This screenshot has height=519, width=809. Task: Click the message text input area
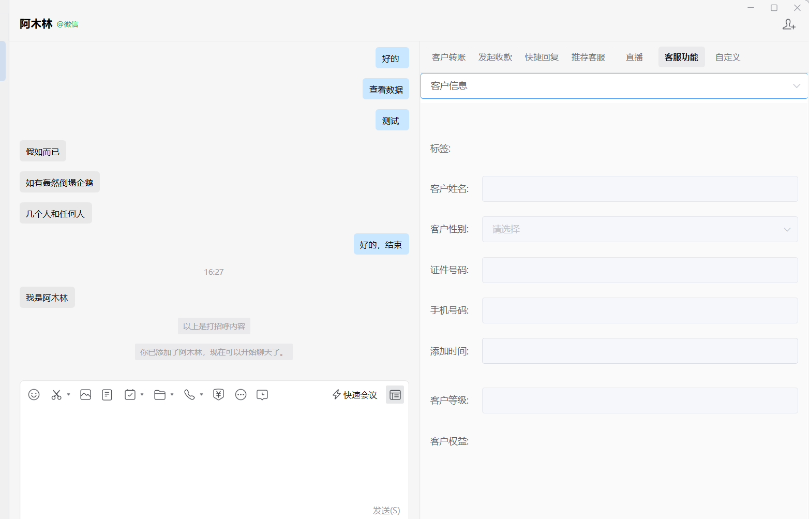214,455
